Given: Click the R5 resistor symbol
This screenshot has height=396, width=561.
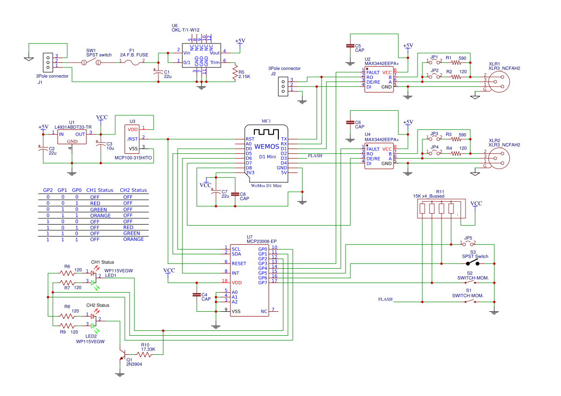Looking at the screenshot, I should point(235,72).
